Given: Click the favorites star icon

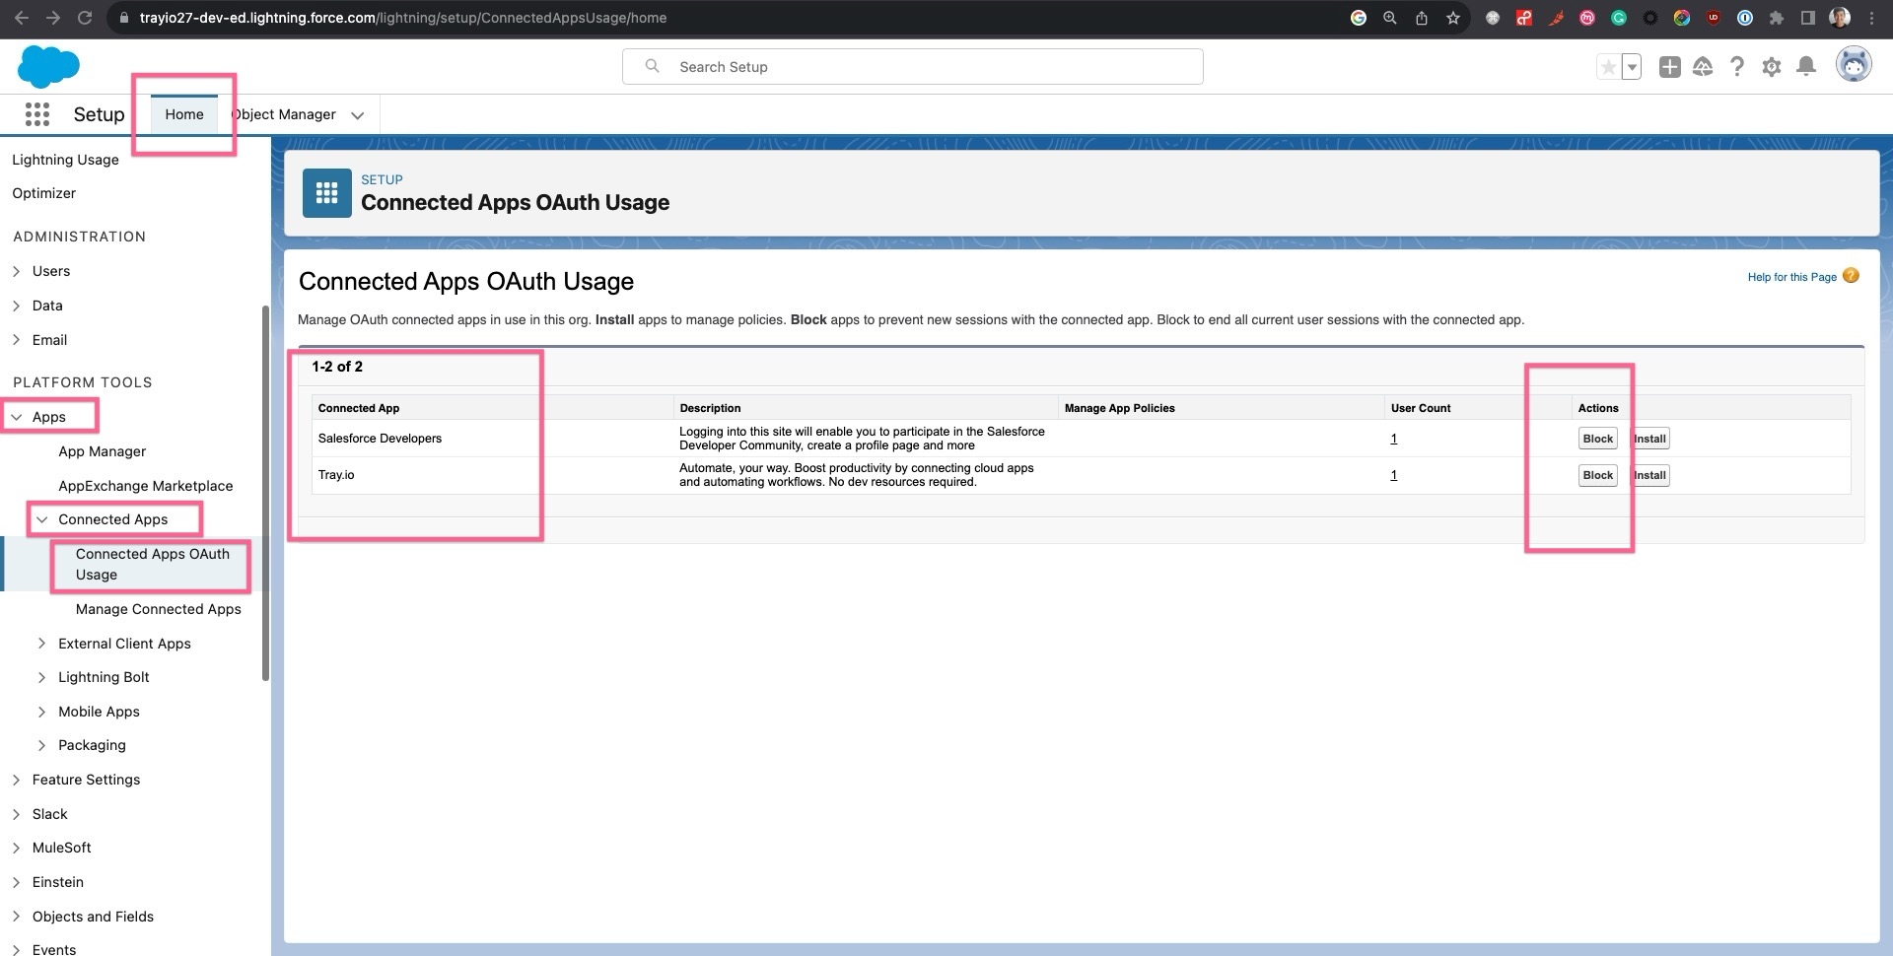Looking at the screenshot, I should (1609, 67).
